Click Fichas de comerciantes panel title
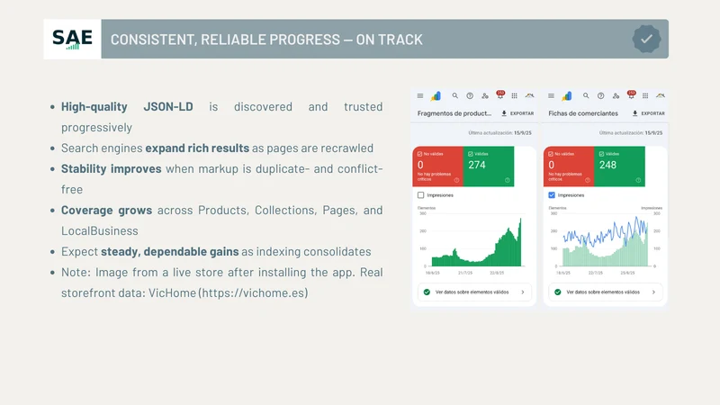This screenshot has height=405, width=720. tap(583, 113)
